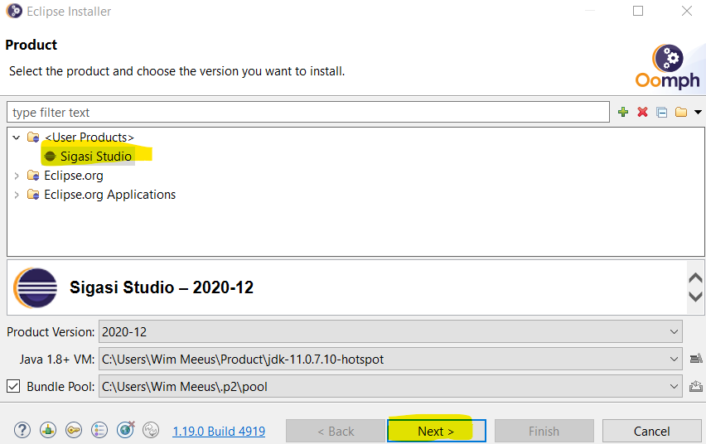Open the Java VM manager icon
This screenshot has width=706, height=444.
(x=696, y=359)
